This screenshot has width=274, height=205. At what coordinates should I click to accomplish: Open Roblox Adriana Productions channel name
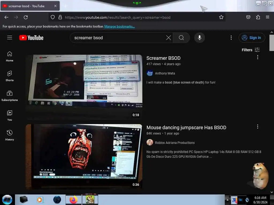click(175, 143)
